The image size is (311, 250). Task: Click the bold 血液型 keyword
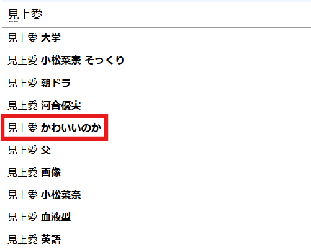(x=56, y=217)
